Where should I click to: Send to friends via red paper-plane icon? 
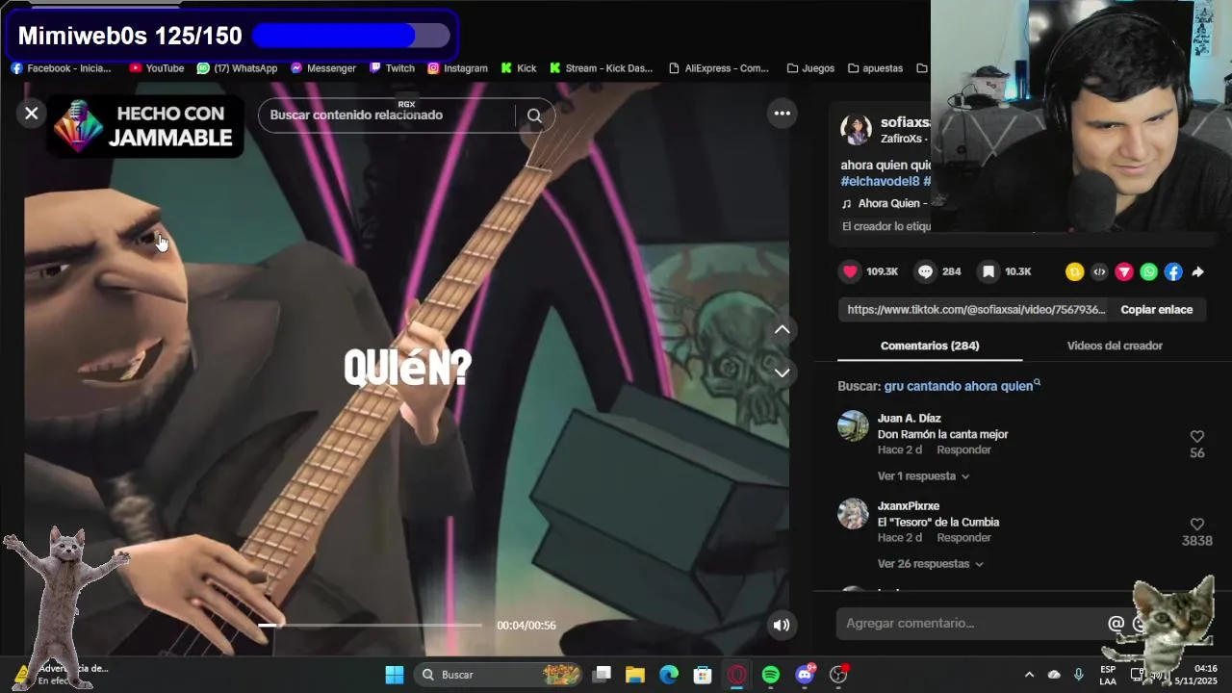(x=1124, y=272)
